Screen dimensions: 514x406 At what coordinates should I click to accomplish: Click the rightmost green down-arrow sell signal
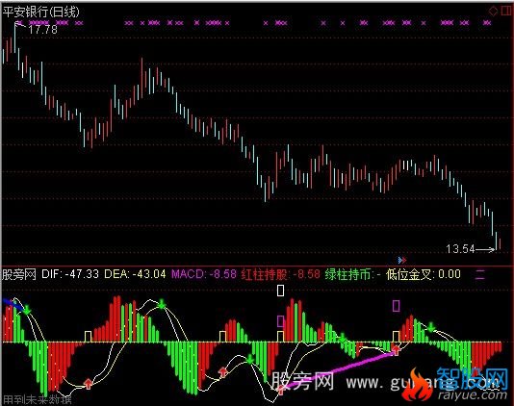click(x=431, y=326)
